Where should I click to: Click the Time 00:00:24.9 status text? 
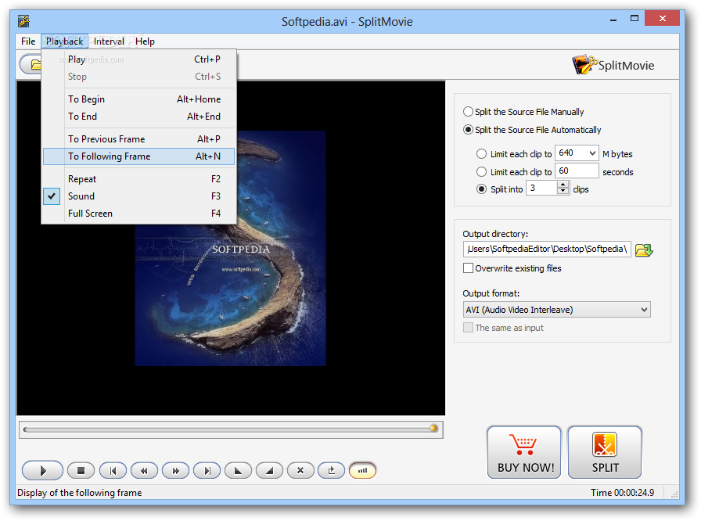[622, 492]
